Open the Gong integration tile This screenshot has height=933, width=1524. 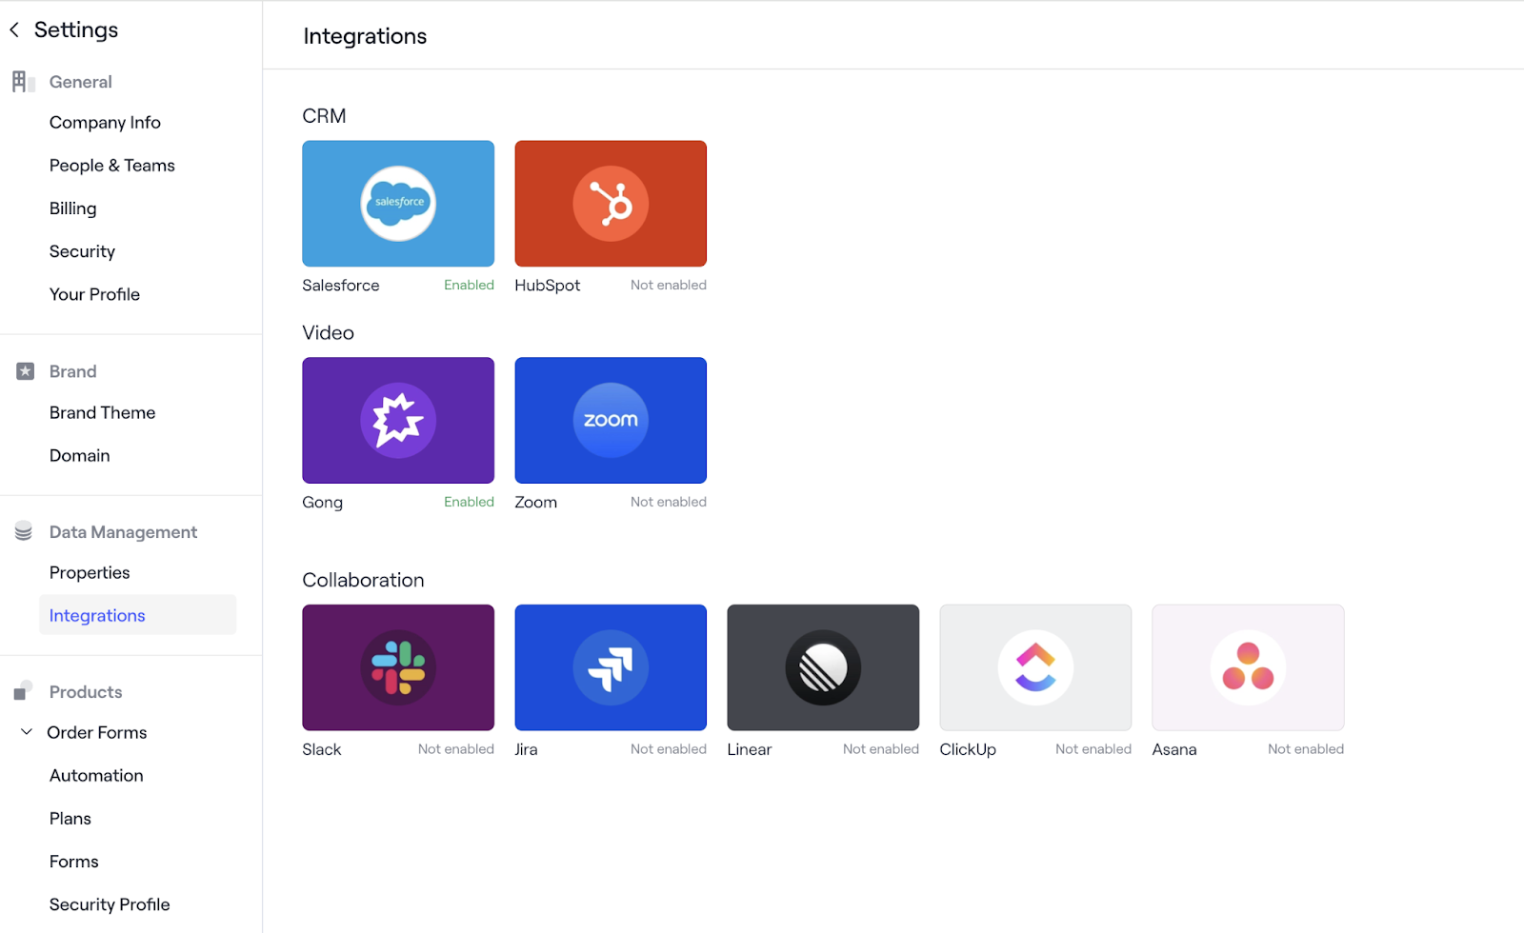pos(398,420)
